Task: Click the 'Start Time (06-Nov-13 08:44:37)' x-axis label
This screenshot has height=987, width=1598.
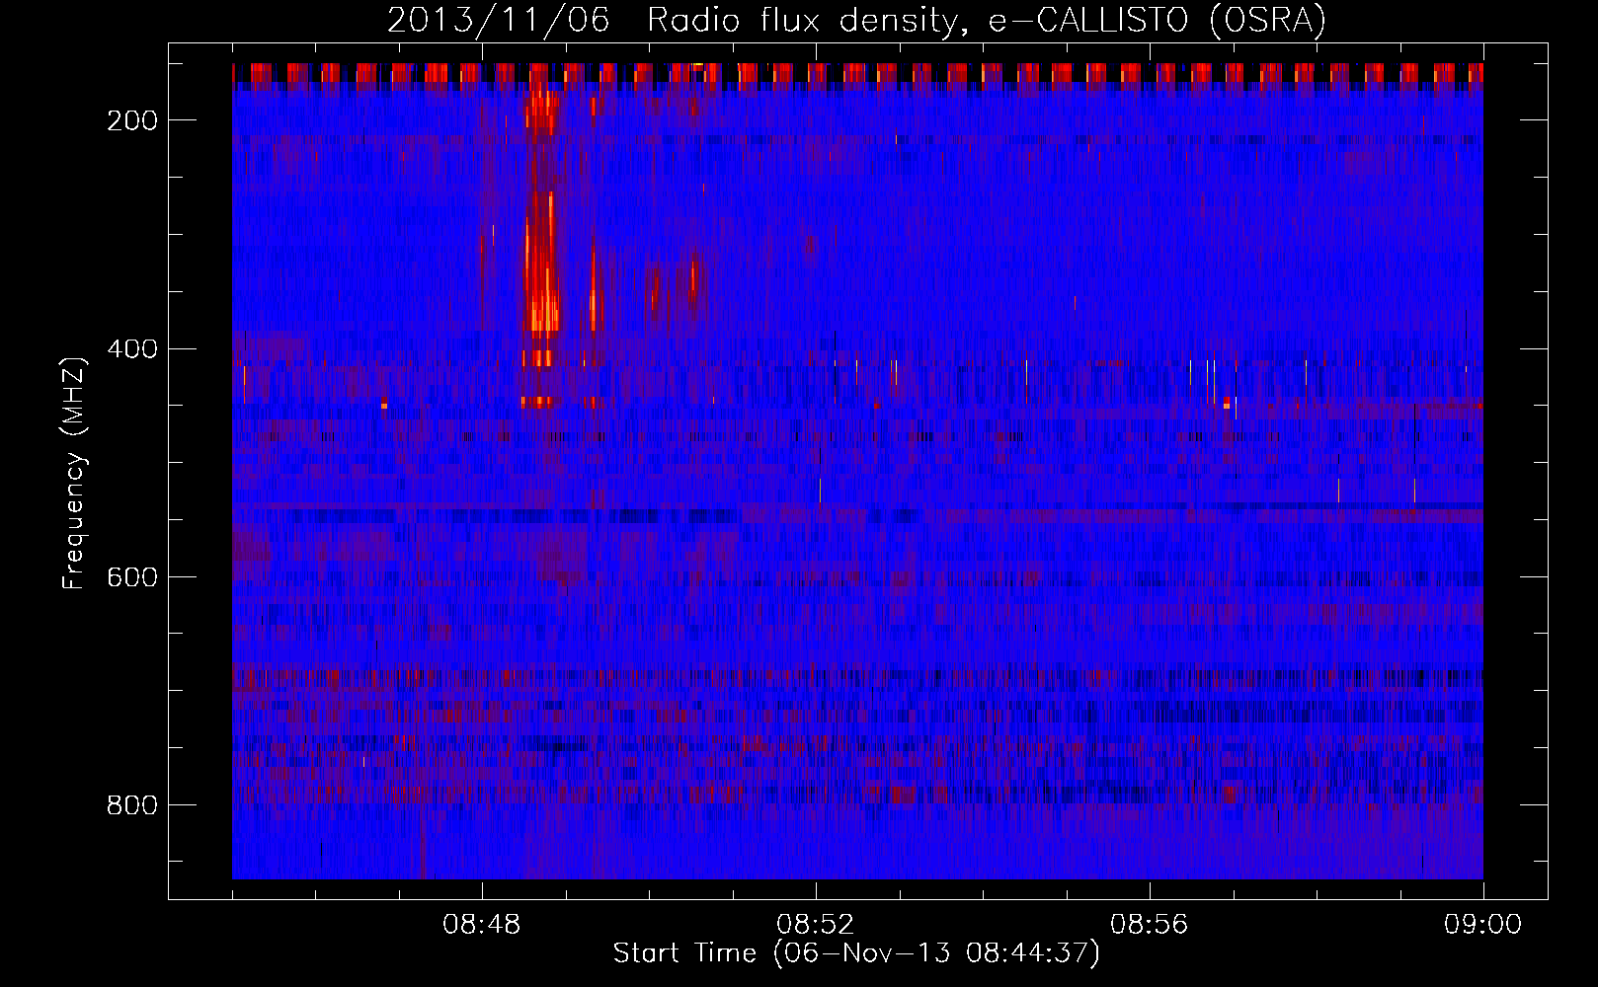Action: 856,953
